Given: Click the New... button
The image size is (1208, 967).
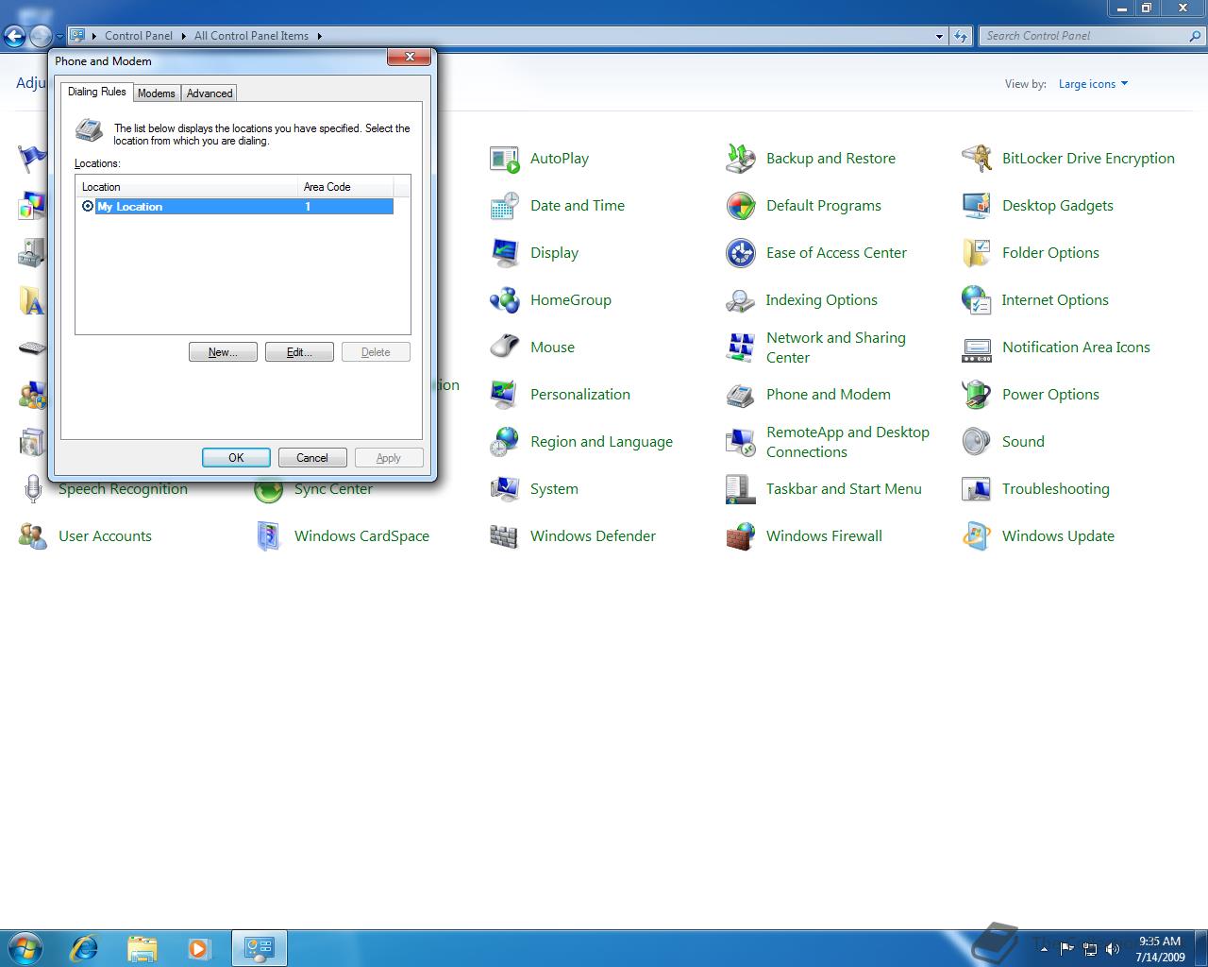Looking at the screenshot, I should coord(223,352).
